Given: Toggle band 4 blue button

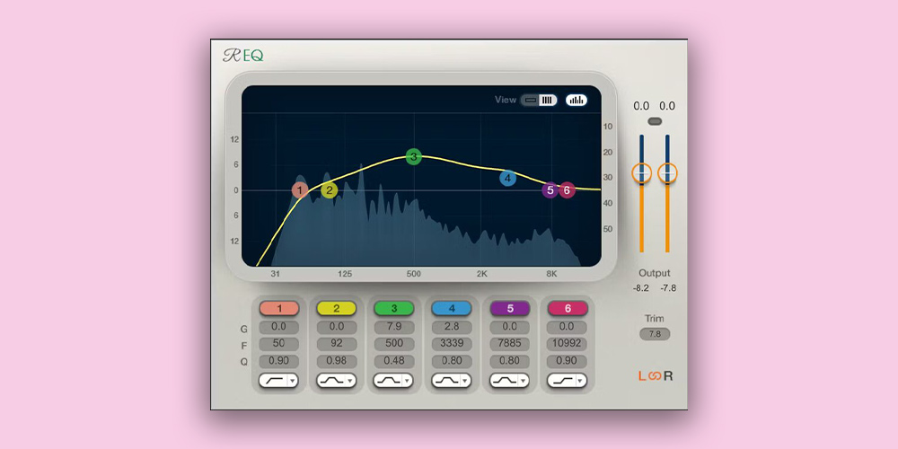Looking at the screenshot, I should (x=452, y=309).
